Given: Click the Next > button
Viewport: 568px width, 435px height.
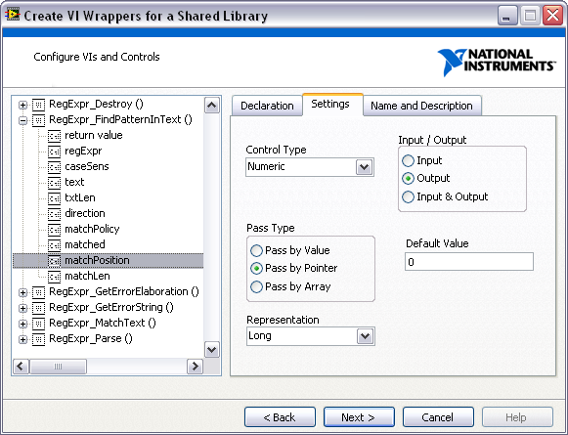Looking at the screenshot, I should pos(359,417).
